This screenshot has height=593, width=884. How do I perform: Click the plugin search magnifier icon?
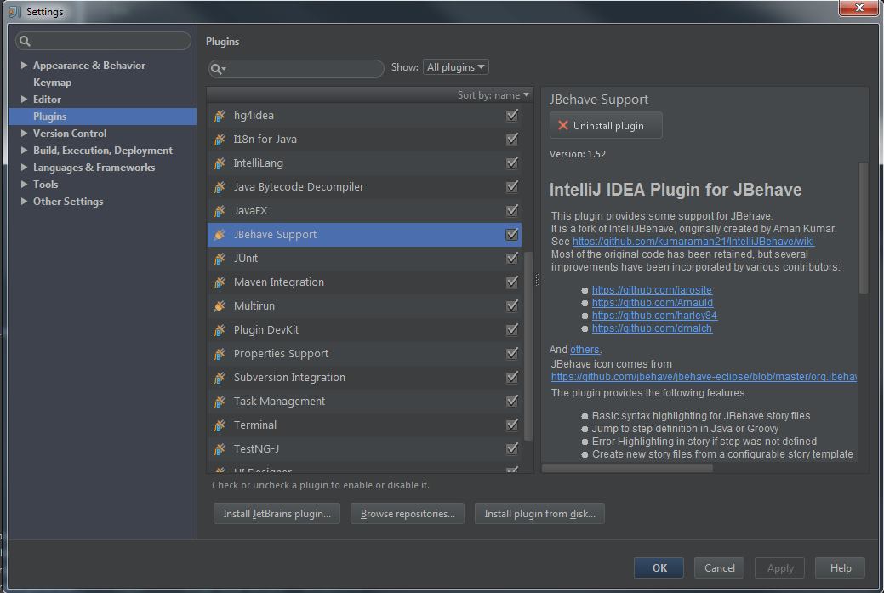(x=218, y=69)
